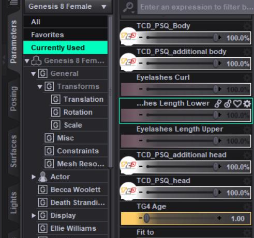Click the TG4 Age plus button
The image size is (254, 238).
pyautogui.click(x=219, y=218)
